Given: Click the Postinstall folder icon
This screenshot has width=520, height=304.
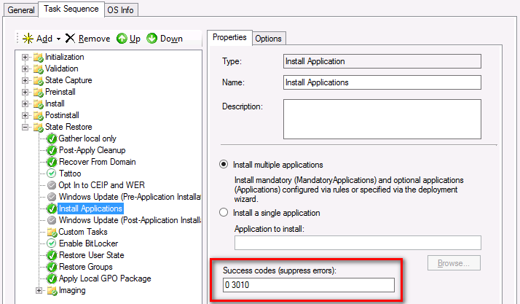Looking at the screenshot, I should pyautogui.click(x=39, y=115).
